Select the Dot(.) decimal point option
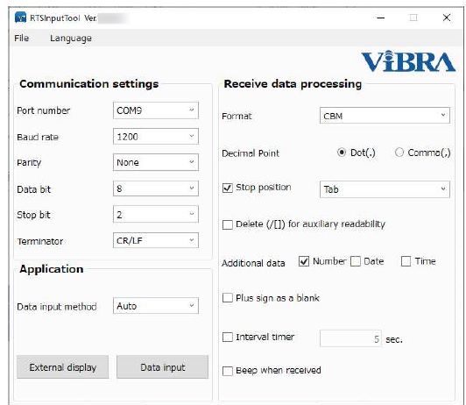This screenshot has width=466, height=405. coord(342,153)
